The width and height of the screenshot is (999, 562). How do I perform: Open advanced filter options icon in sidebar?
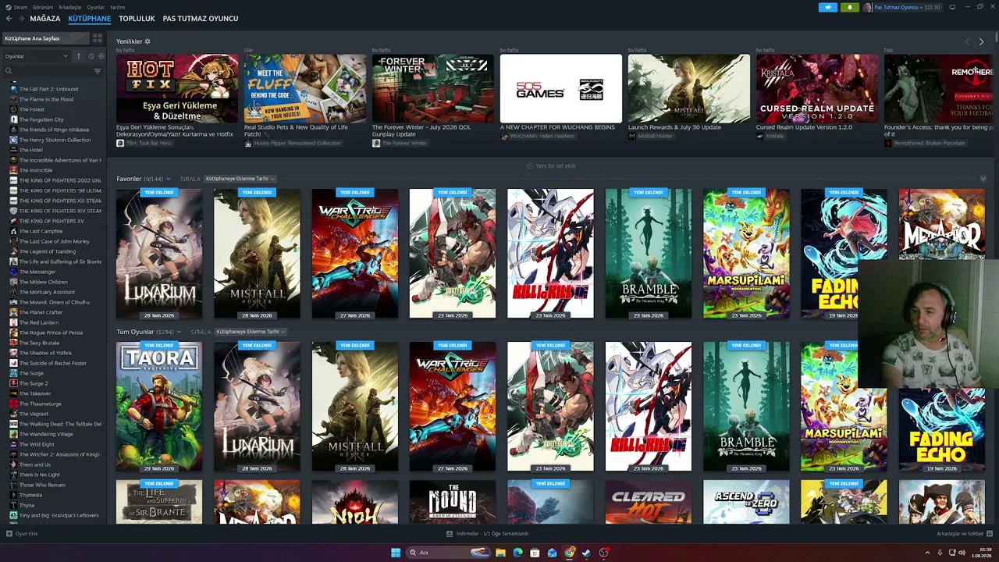click(98, 71)
